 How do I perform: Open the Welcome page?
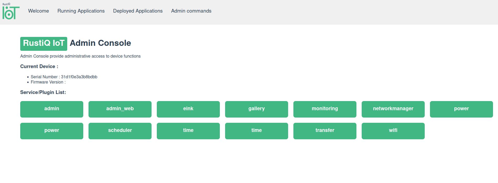point(39,11)
